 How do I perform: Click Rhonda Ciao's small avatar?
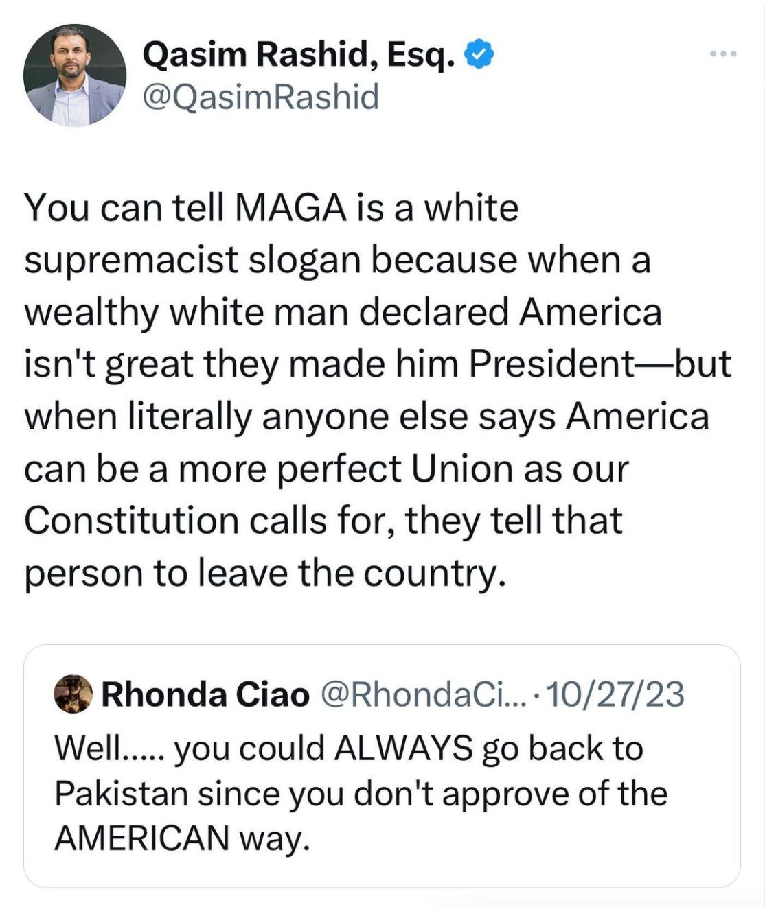click(73, 694)
